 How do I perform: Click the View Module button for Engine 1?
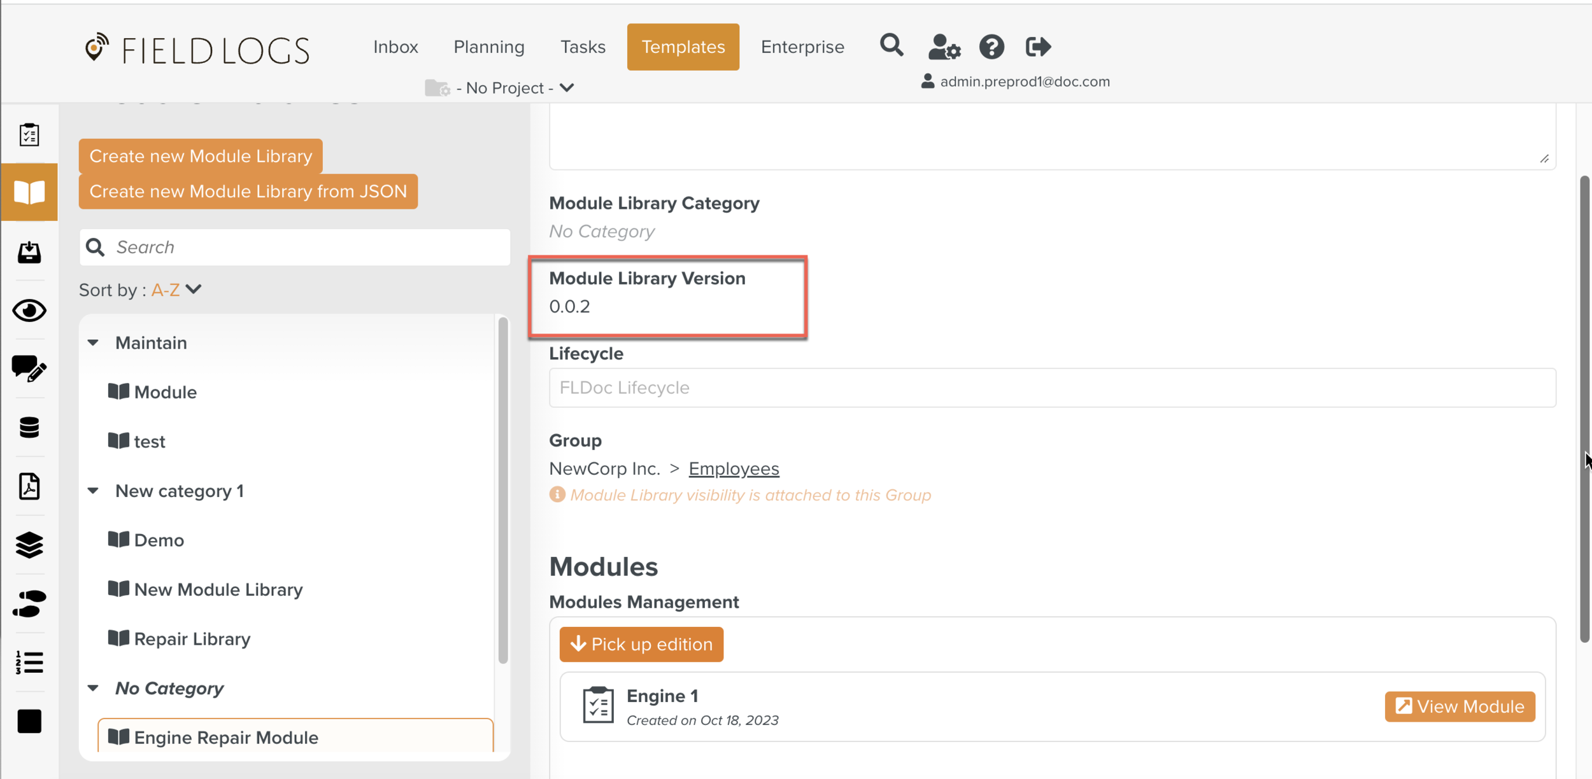pyautogui.click(x=1459, y=706)
